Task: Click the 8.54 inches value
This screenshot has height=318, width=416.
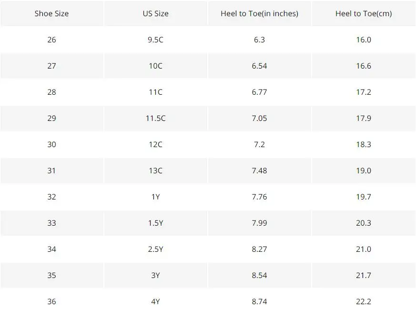Action: (260, 275)
